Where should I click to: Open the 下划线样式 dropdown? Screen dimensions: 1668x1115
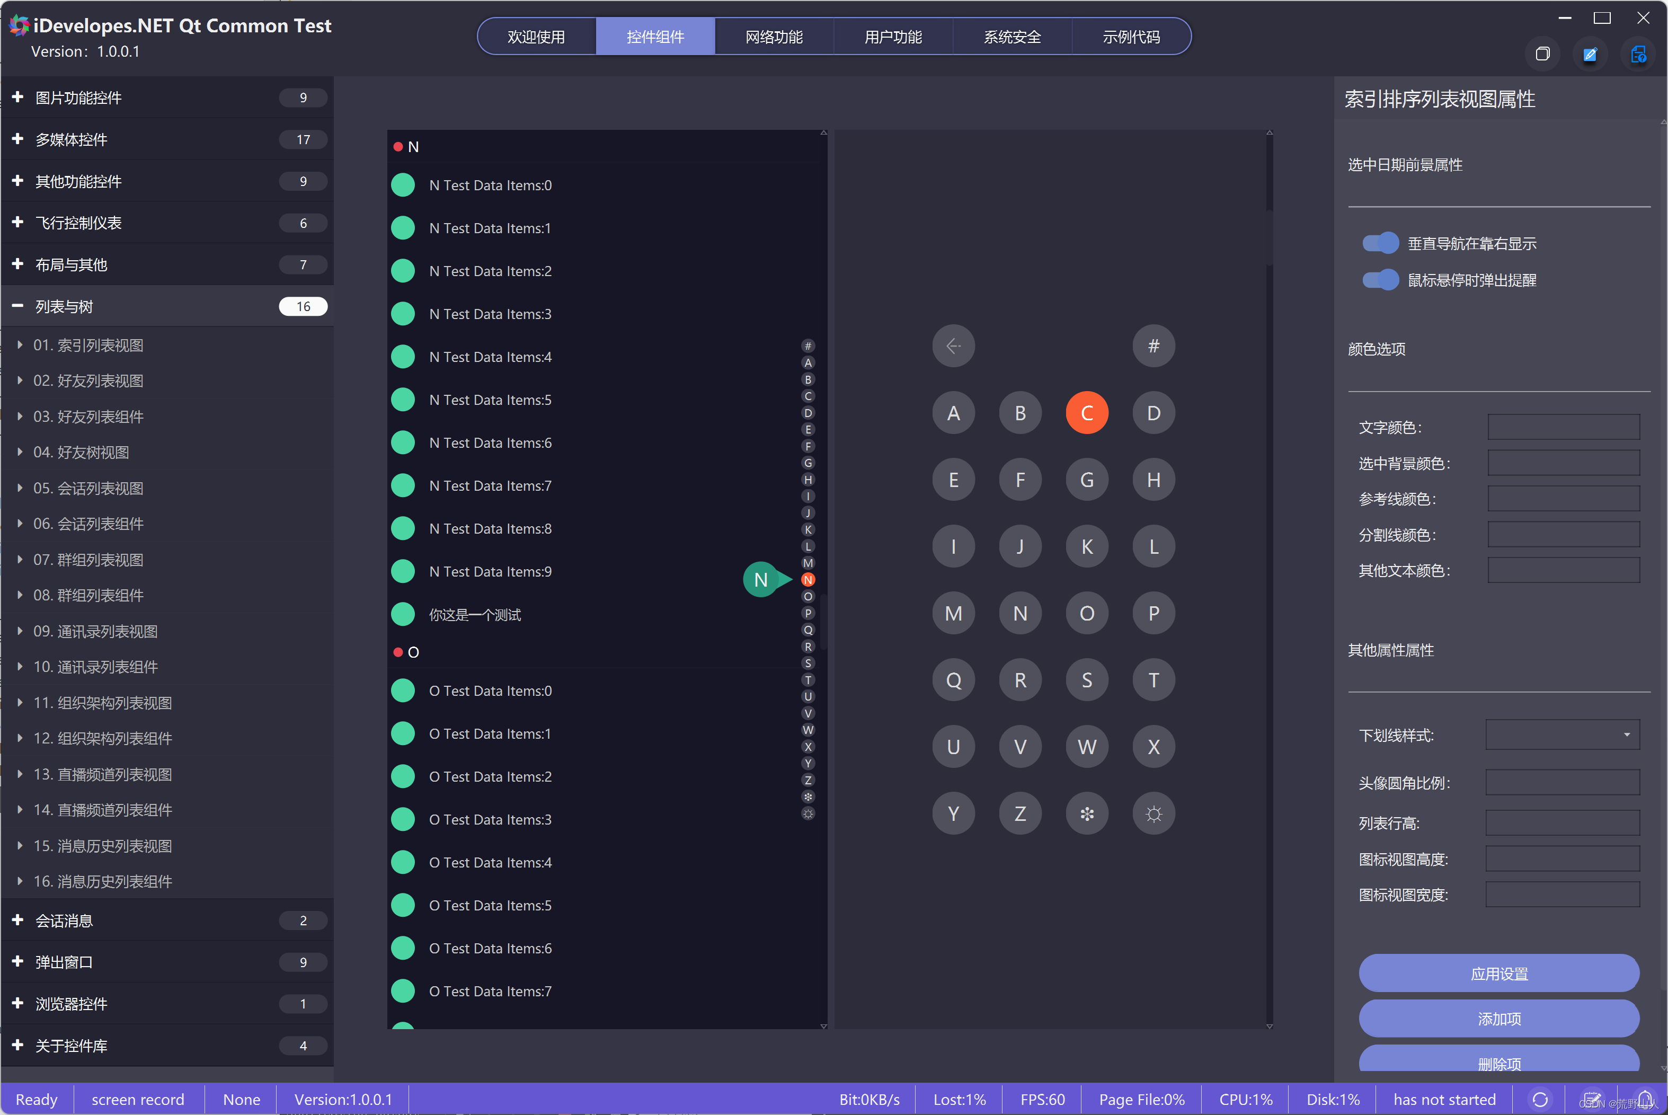[1561, 735]
